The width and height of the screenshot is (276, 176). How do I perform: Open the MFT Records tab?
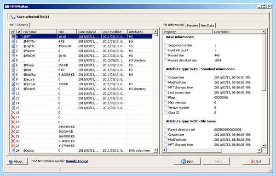[19, 25]
